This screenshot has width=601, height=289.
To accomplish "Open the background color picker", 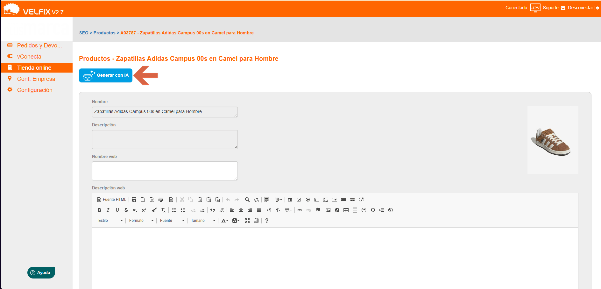I will pyautogui.click(x=236, y=221).
